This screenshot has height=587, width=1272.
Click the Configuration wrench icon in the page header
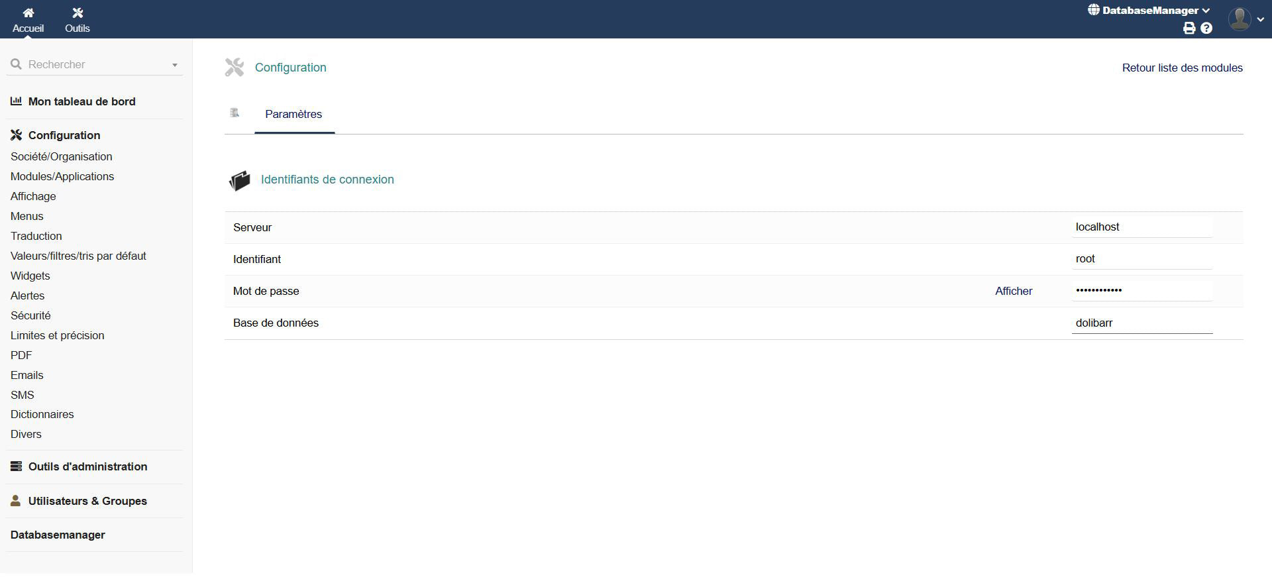pos(235,68)
